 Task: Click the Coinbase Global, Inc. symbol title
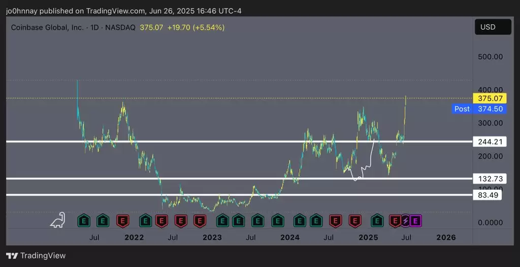coord(47,27)
